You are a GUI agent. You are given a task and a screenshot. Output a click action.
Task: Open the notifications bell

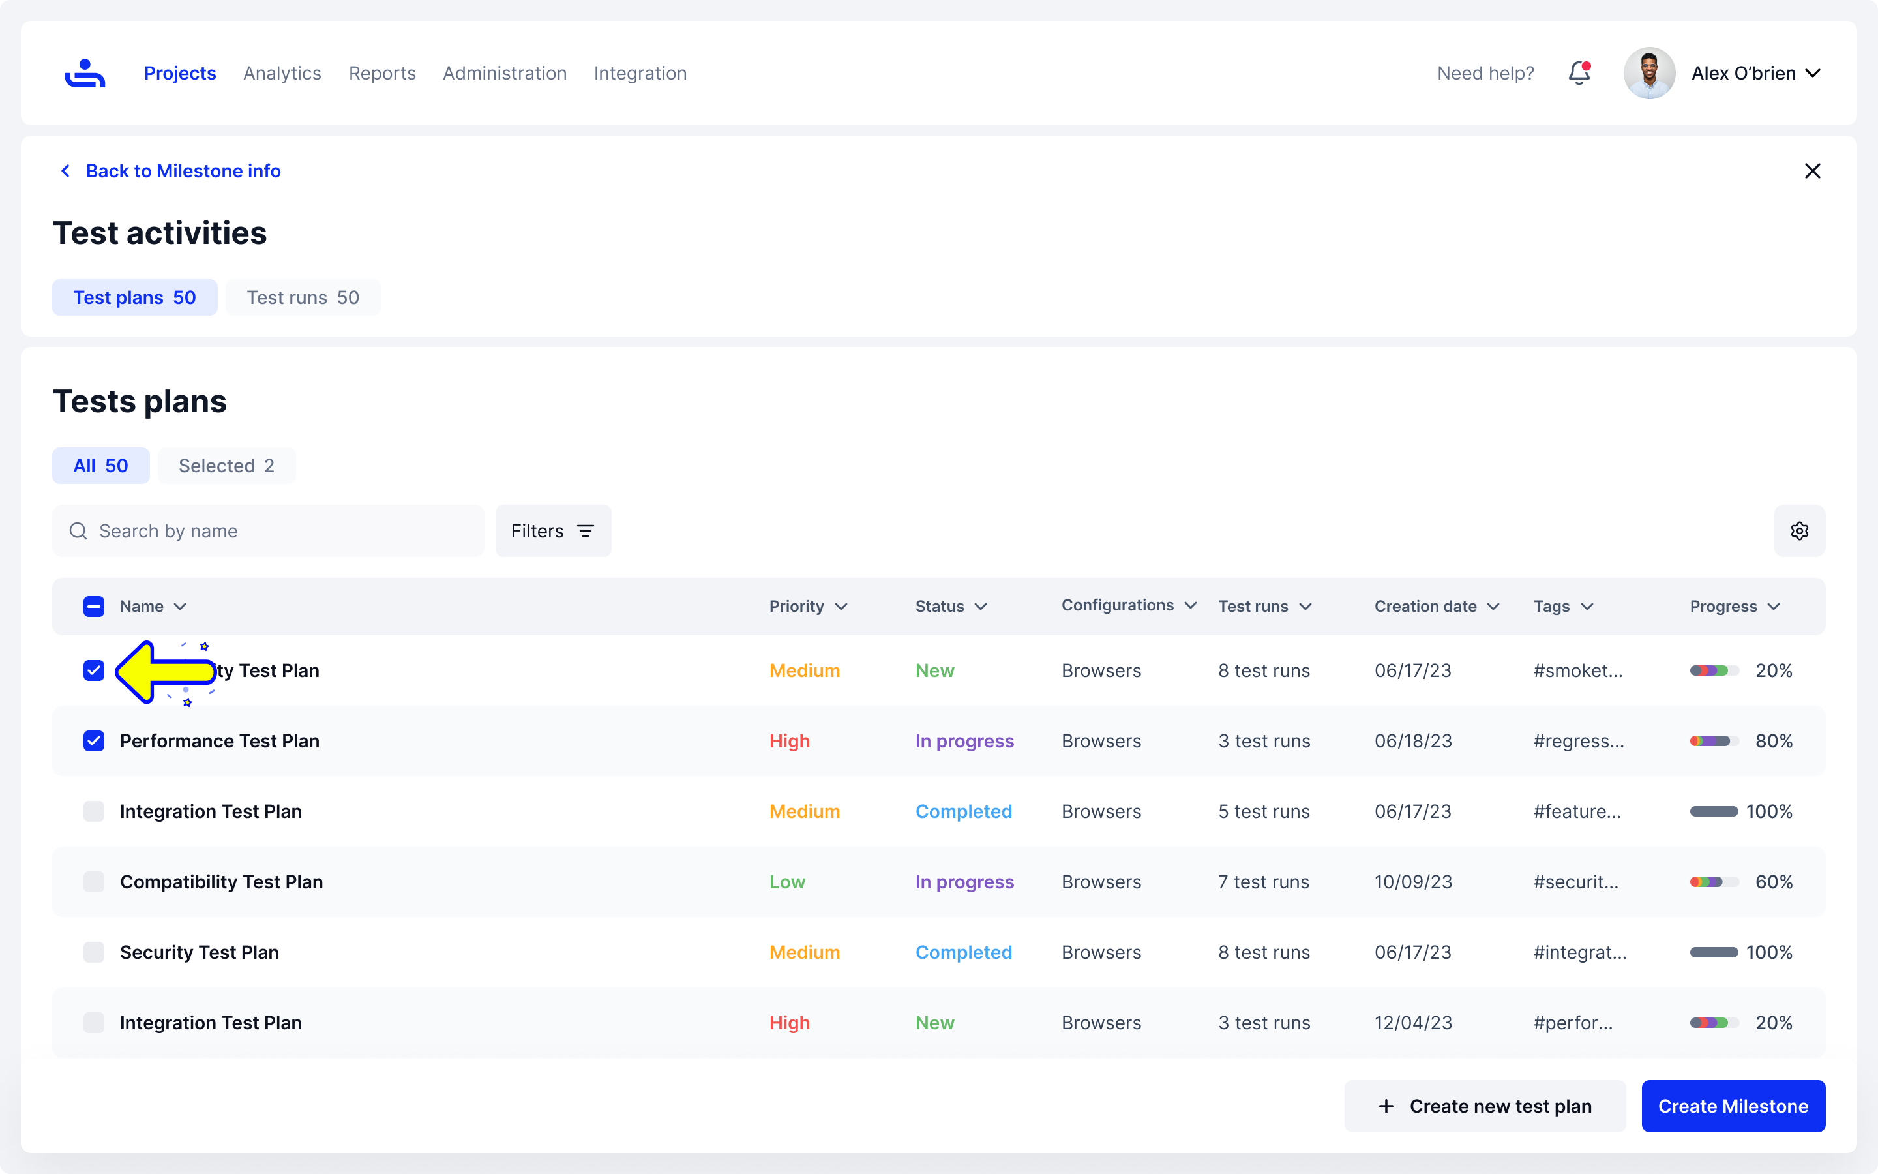click(1579, 73)
